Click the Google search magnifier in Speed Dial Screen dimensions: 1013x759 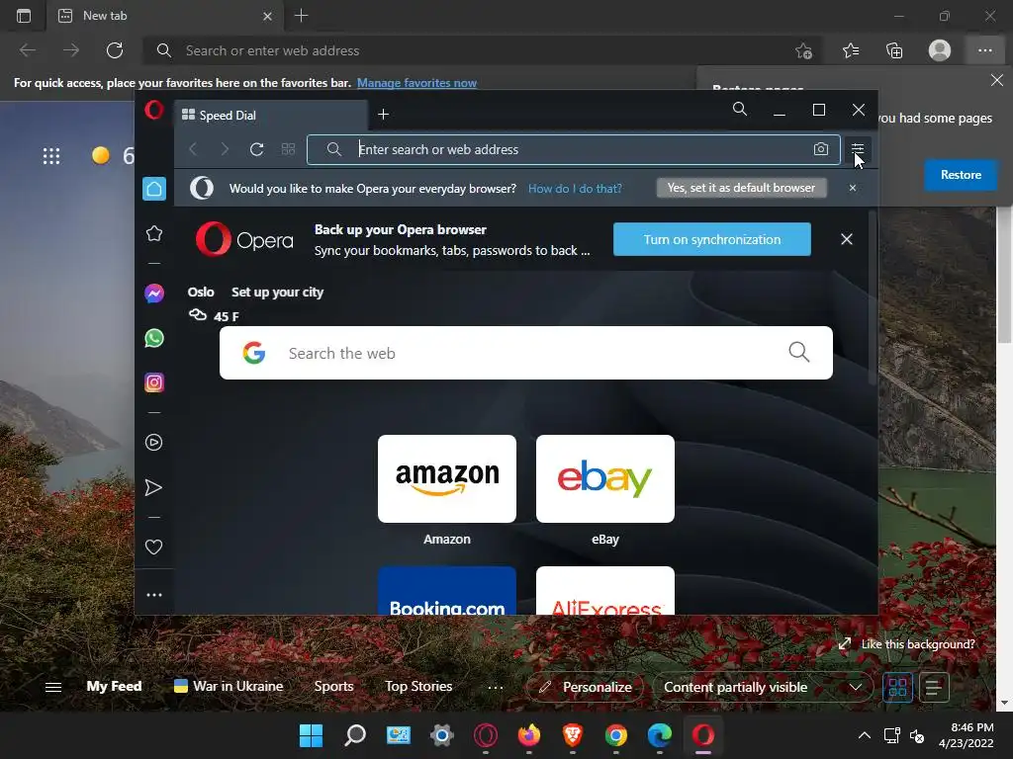coord(799,353)
